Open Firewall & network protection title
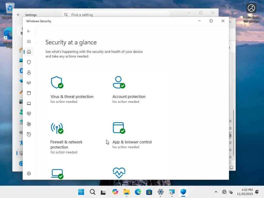264x198 pixels. pyautogui.click(x=66, y=144)
